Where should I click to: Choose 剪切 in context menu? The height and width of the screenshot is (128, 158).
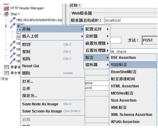[52, 45]
